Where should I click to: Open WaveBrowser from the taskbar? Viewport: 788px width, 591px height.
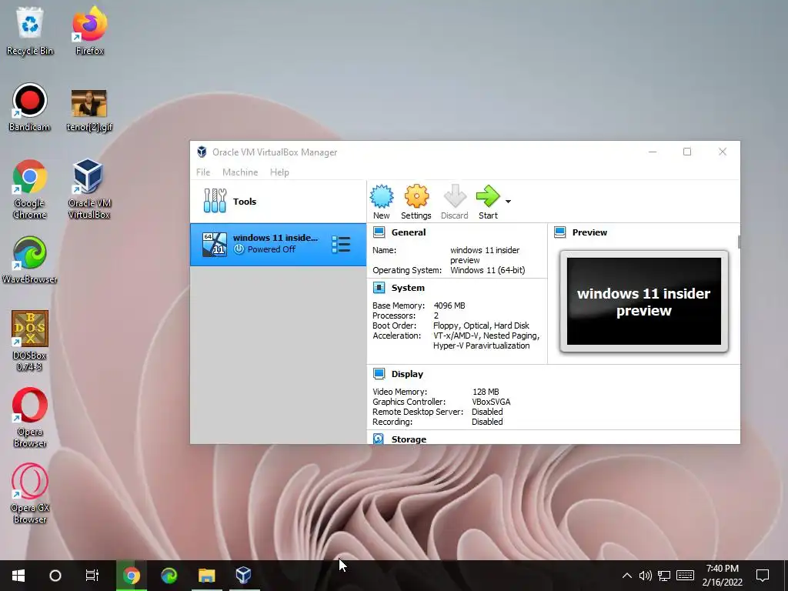point(169,576)
